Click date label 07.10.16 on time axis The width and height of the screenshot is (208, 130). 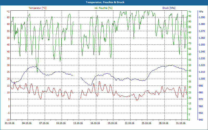[x=44, y=123]
